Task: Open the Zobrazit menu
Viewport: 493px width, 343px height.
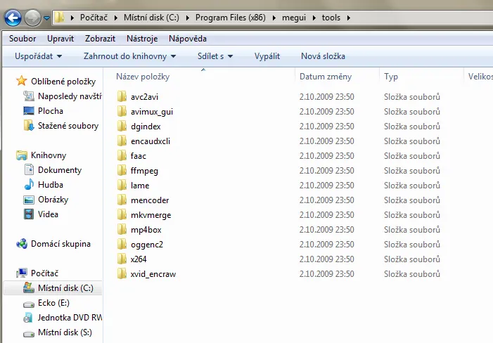Action: click(x=101, y=38)
